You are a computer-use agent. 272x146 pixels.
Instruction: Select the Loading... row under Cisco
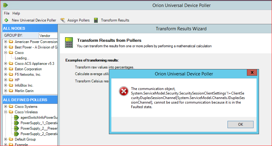click(22, 58)
